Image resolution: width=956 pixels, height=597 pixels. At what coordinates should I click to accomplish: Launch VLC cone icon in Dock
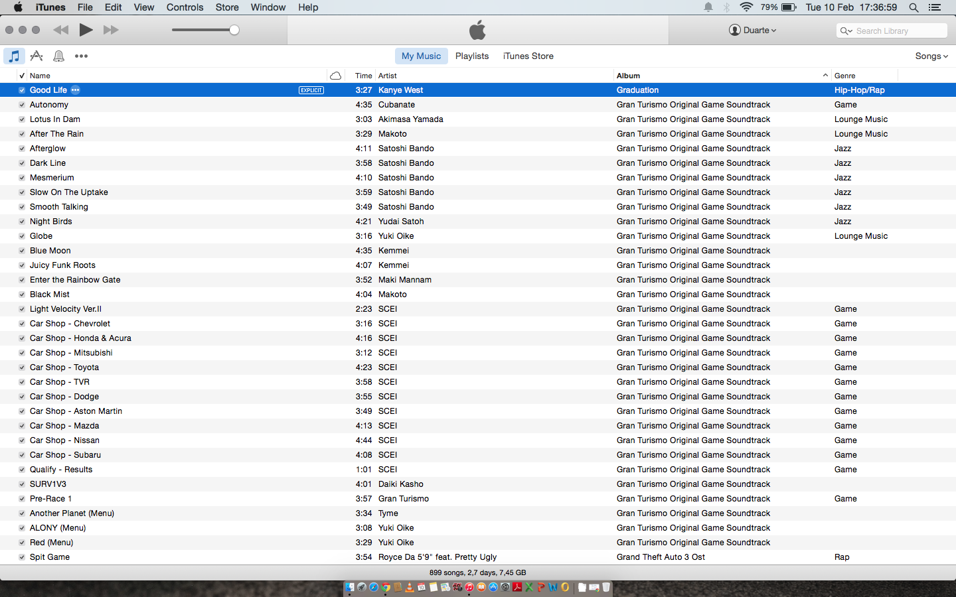410,587
